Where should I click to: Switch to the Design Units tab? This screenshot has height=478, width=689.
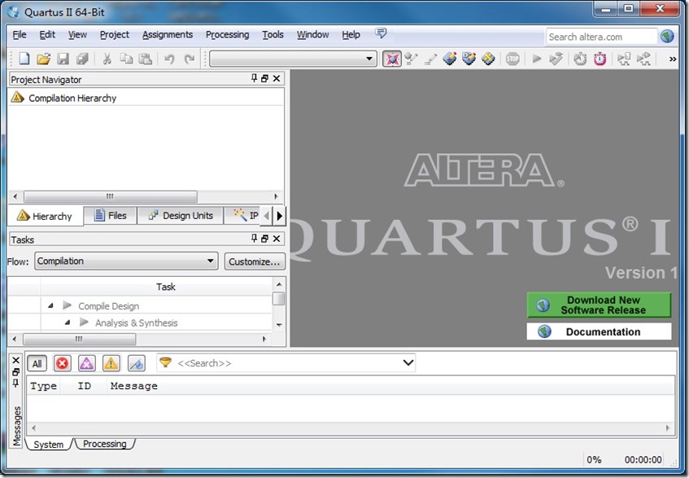(181, 216)
